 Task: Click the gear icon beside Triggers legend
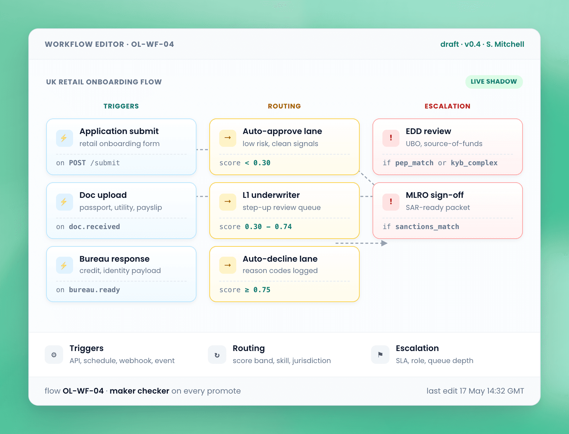click(x=54, y=355)
